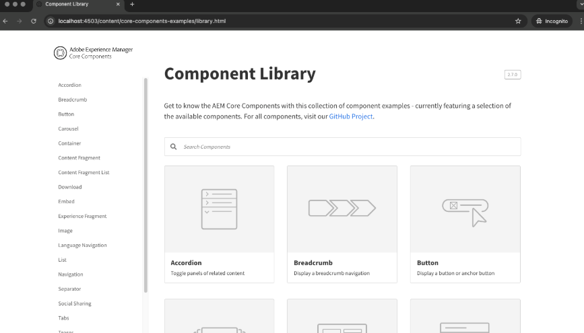Open Carousel in the sidebar navigation

[x=68, y=128]
